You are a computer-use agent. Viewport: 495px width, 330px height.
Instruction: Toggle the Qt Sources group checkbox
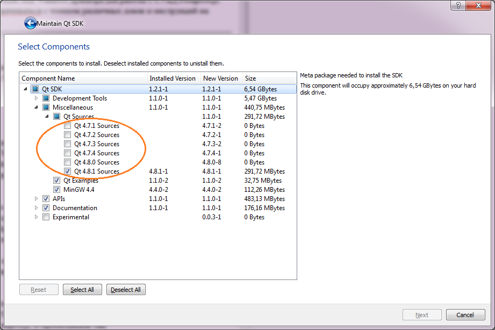point(57,117)
